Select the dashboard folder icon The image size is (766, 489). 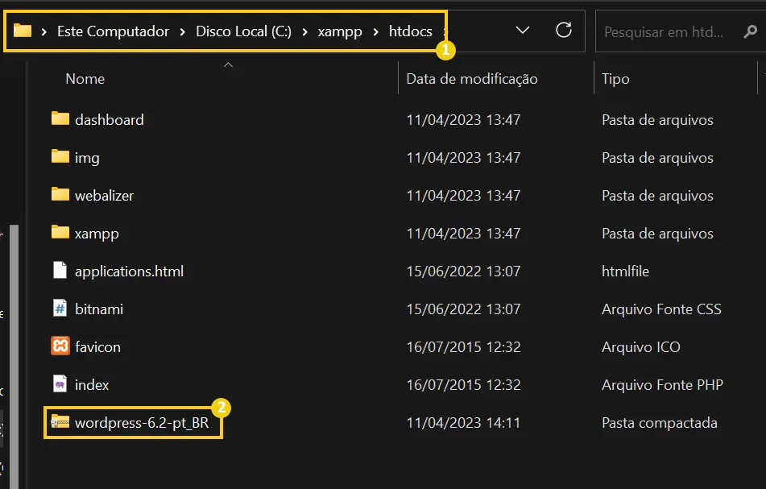(x=60, y=118)
